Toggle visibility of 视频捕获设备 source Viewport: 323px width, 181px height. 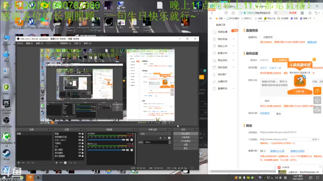80,137
